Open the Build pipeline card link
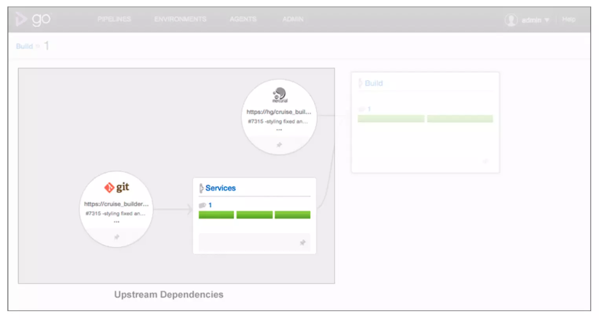Viewport: 599px width, 320px height. (x=374, y=83)
